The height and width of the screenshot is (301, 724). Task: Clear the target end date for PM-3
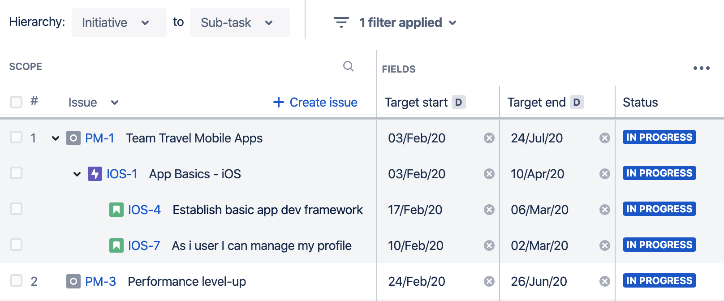(604, 281)
